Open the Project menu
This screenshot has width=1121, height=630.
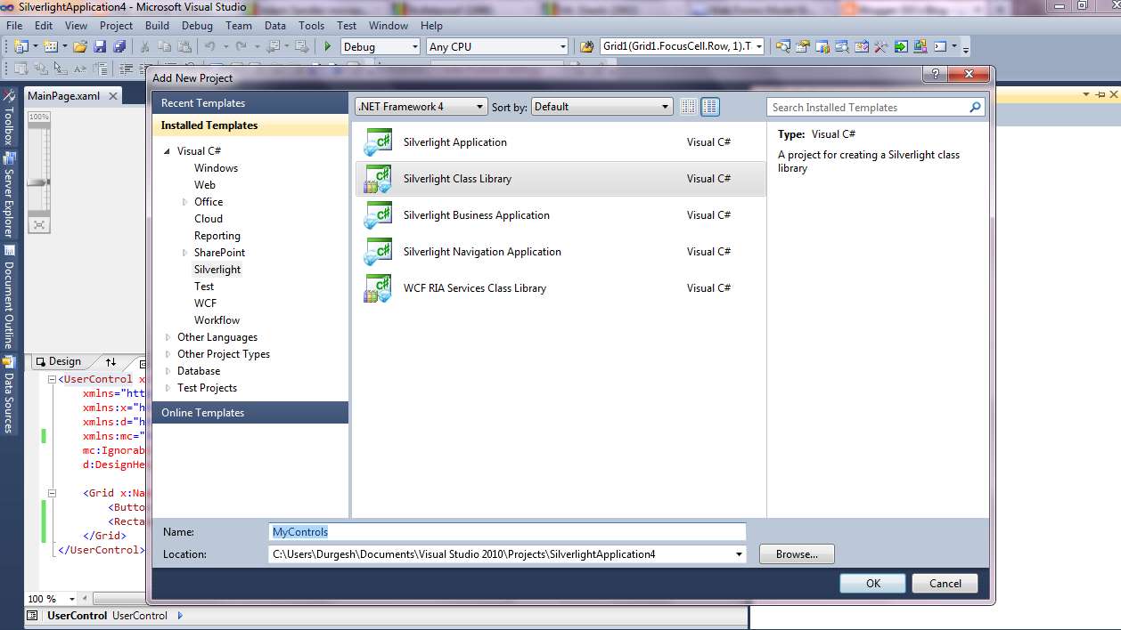(x=116, y=26)
